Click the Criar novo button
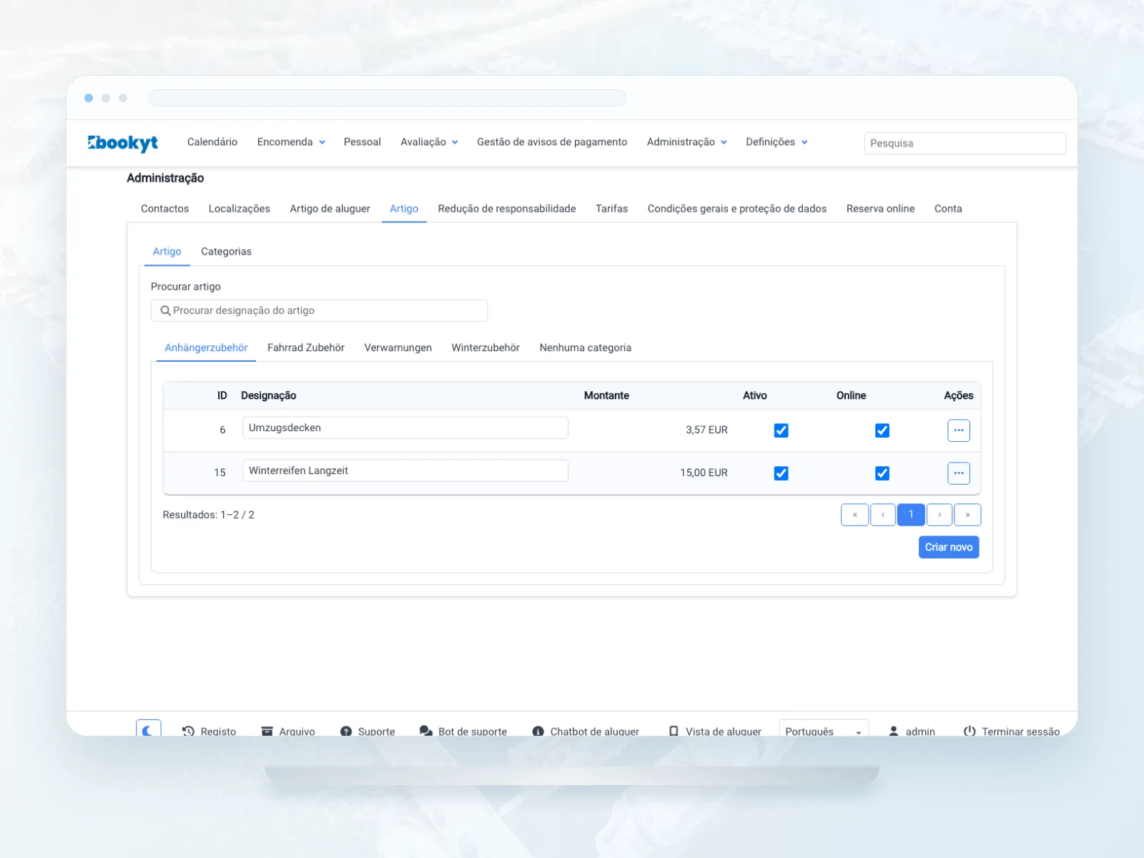Screen dimensions: 1144x858 point(949,547)
